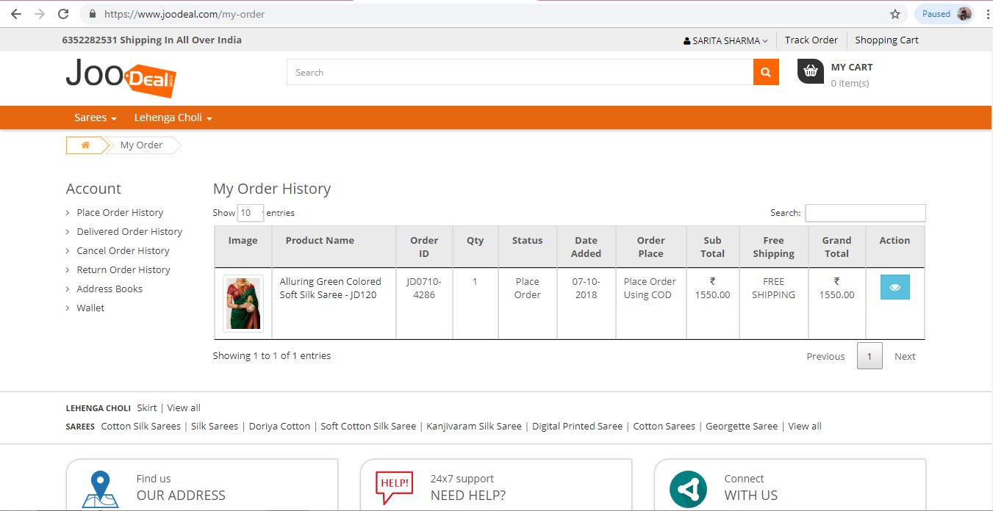Image resolution: width=993 pixels, height=511 pixels.
Task: Click WITH US card heading
Action: 750,496
